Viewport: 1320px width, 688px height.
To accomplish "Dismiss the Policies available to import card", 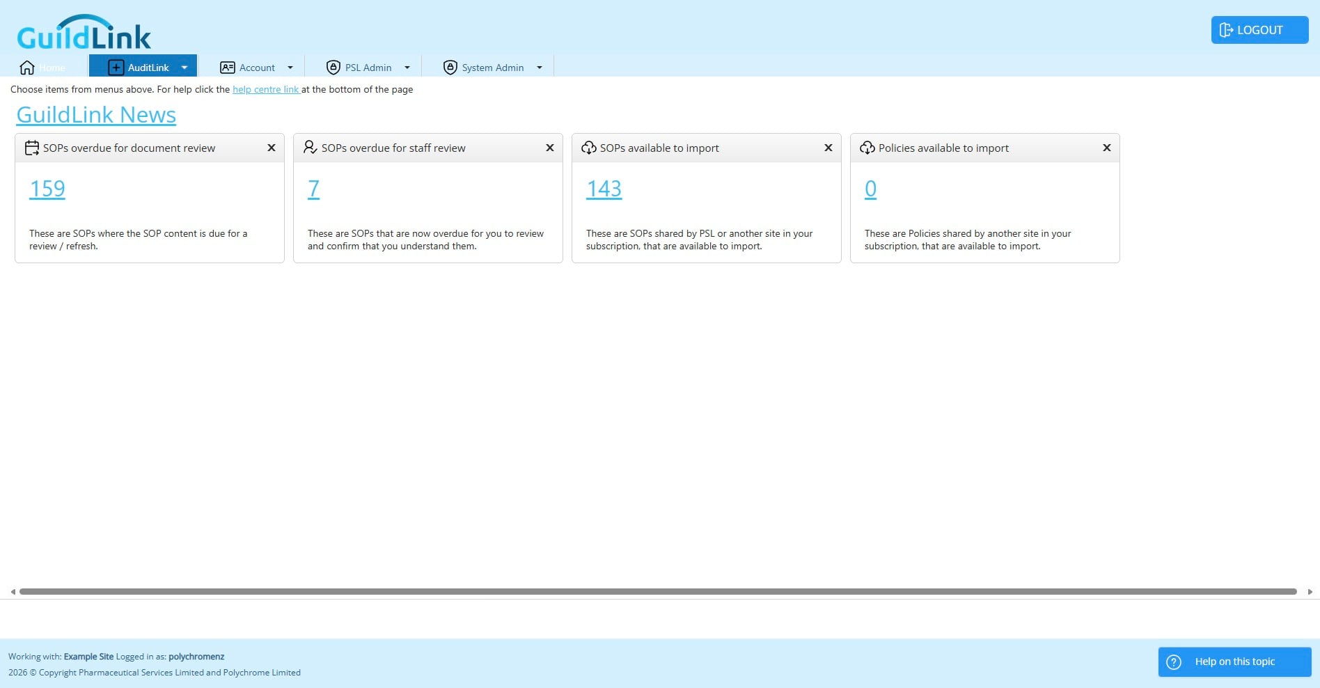I will (x=1107, y=148).
